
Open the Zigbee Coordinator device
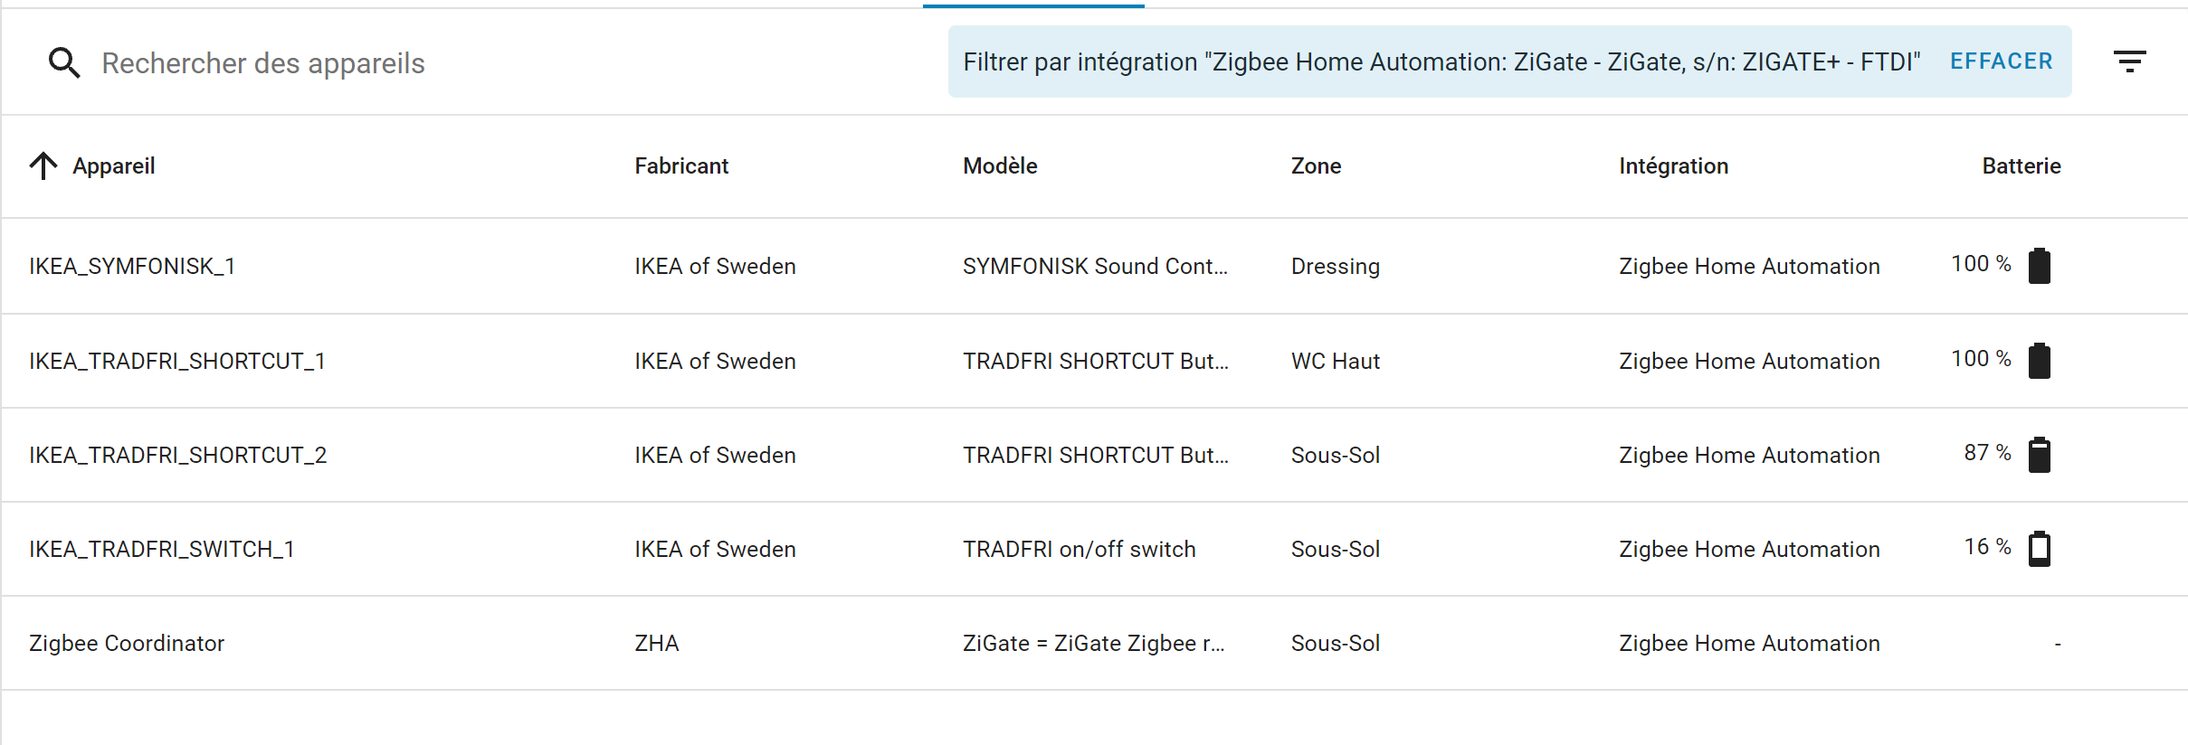click(127, 643)
